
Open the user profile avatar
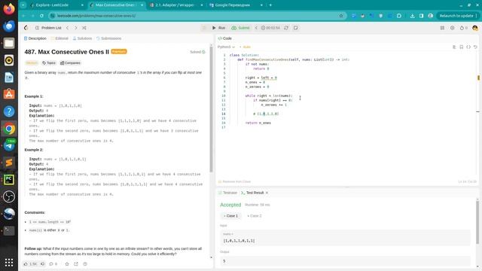(475, 28)
